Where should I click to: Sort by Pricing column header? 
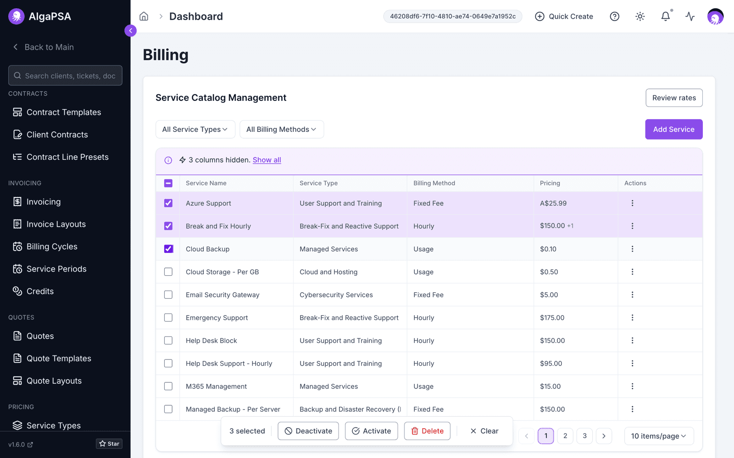tap(550, 183)
